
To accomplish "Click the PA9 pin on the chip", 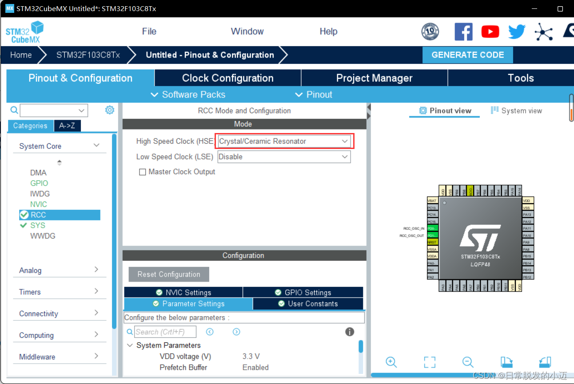I will click(x=527, y=243).
